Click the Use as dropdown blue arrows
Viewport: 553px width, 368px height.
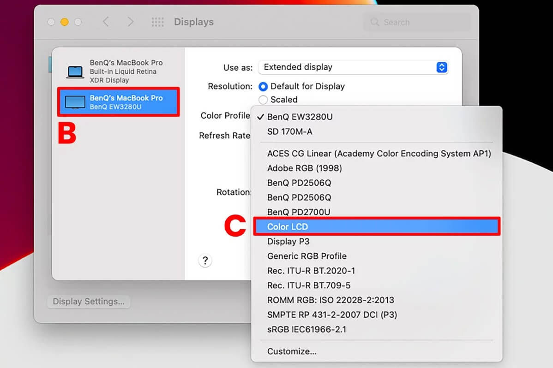[442, 67]
